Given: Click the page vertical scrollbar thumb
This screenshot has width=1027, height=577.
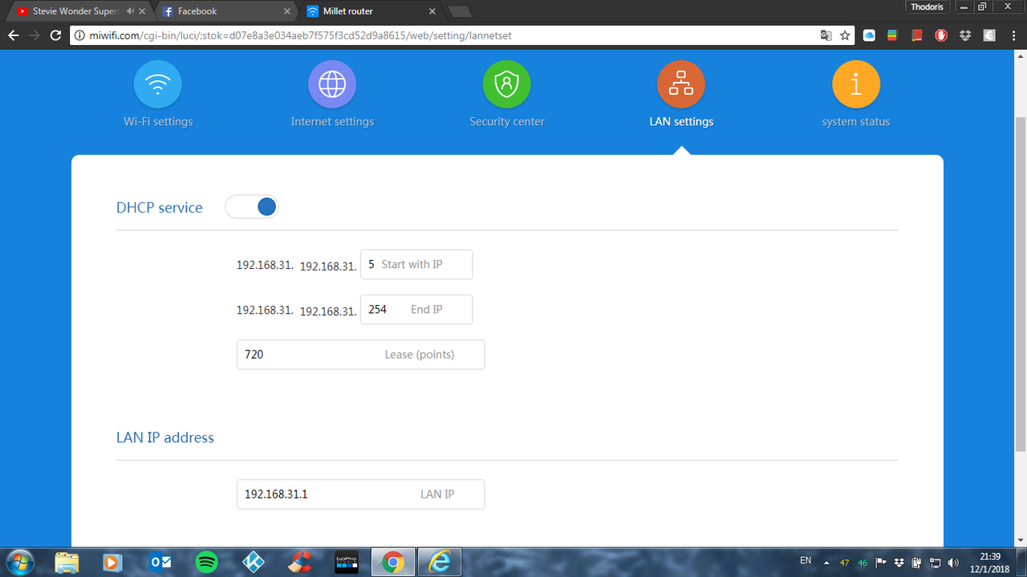Looking at the screenshot, I should pos(1021,283).
